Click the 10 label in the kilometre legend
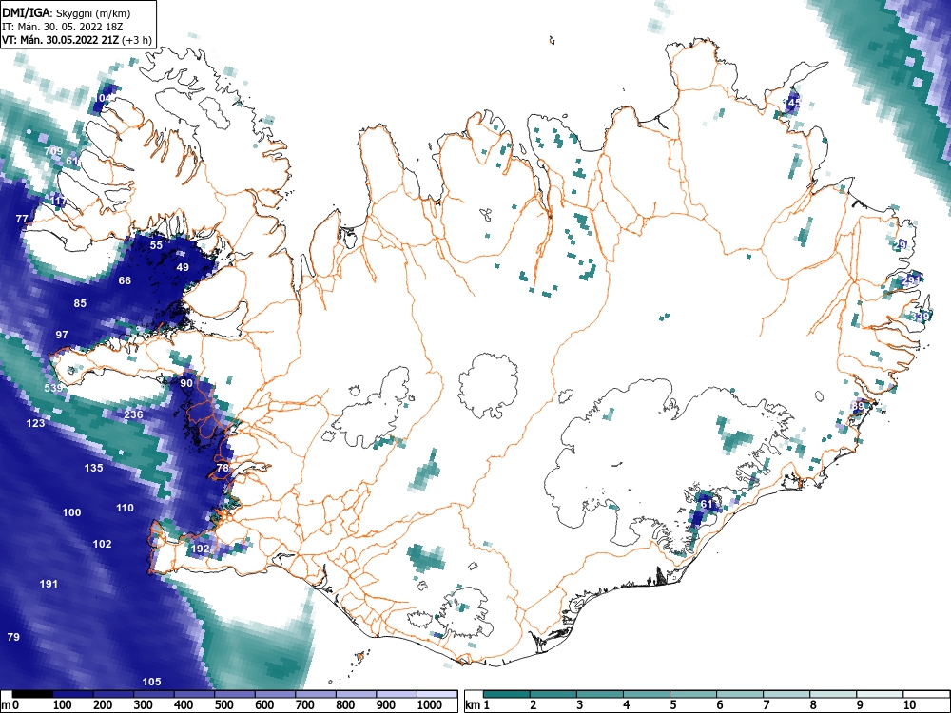The width and height of the screenshot is (951, 713). 909,705
